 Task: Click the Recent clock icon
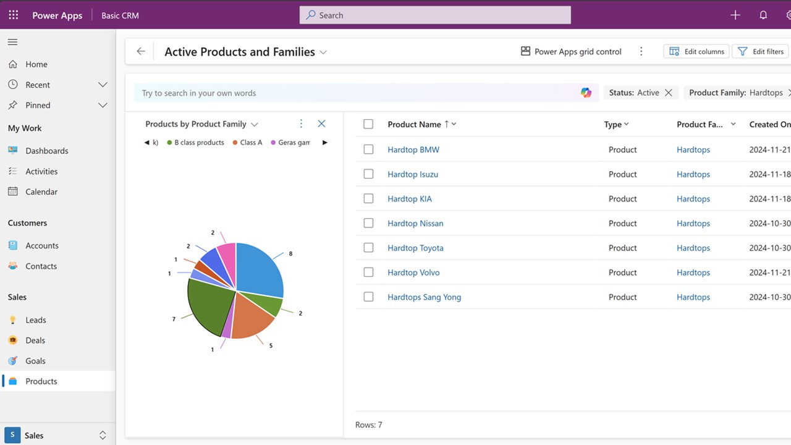pos(13,85)
